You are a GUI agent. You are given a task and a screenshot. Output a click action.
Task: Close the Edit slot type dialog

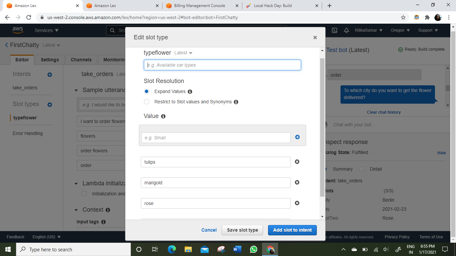tap(315, 38)
